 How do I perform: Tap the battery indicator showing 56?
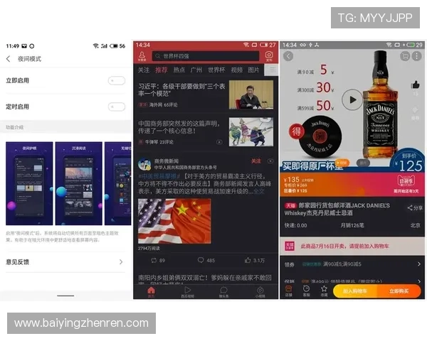117,46
